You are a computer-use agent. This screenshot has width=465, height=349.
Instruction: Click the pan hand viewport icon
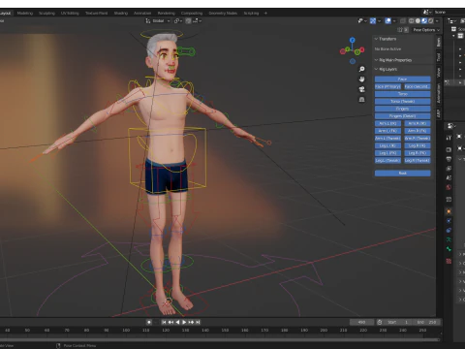pyautogui.click(x=362, y=79)
